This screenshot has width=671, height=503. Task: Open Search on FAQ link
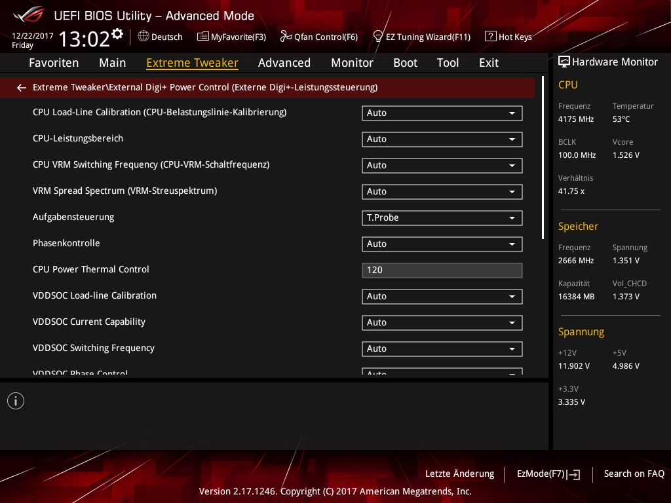point(634,474)
